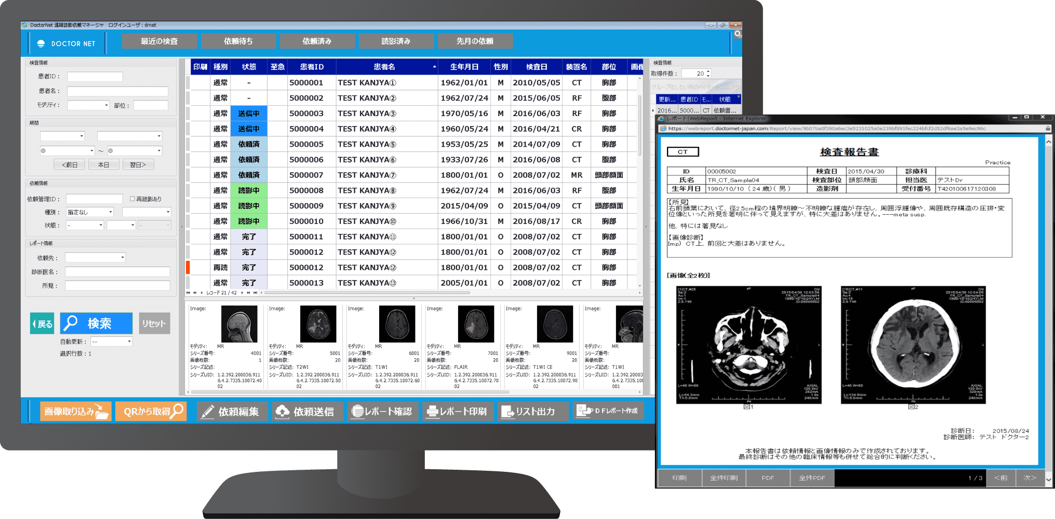
Task: Click the Doctor Net logo icon
Action: [x=41, y=44]
